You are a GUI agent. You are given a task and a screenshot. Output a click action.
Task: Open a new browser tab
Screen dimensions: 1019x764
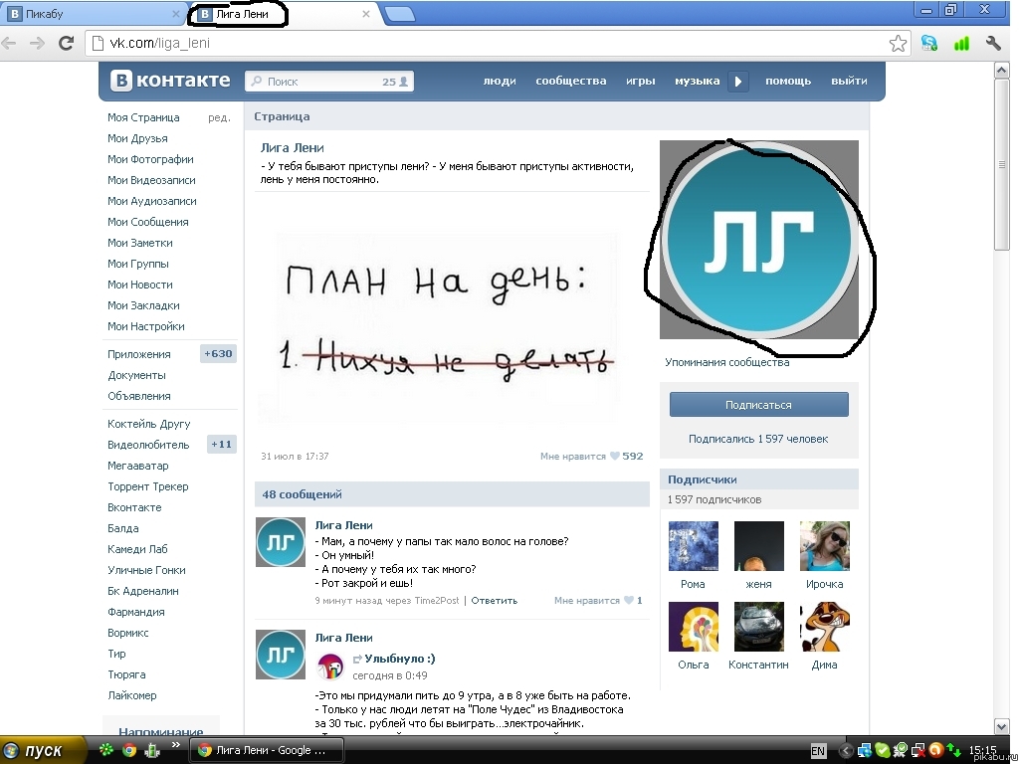(x=399, y=14)
